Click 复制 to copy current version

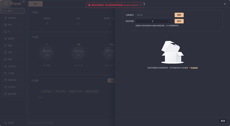(179, 15)
